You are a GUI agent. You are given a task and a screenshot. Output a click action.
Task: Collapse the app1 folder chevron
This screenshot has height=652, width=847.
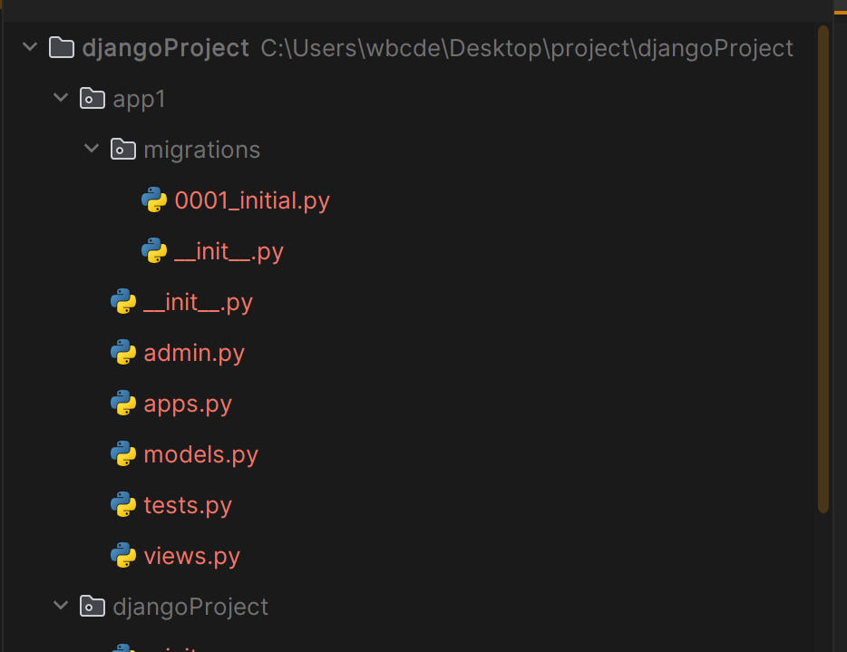(61, 99)
